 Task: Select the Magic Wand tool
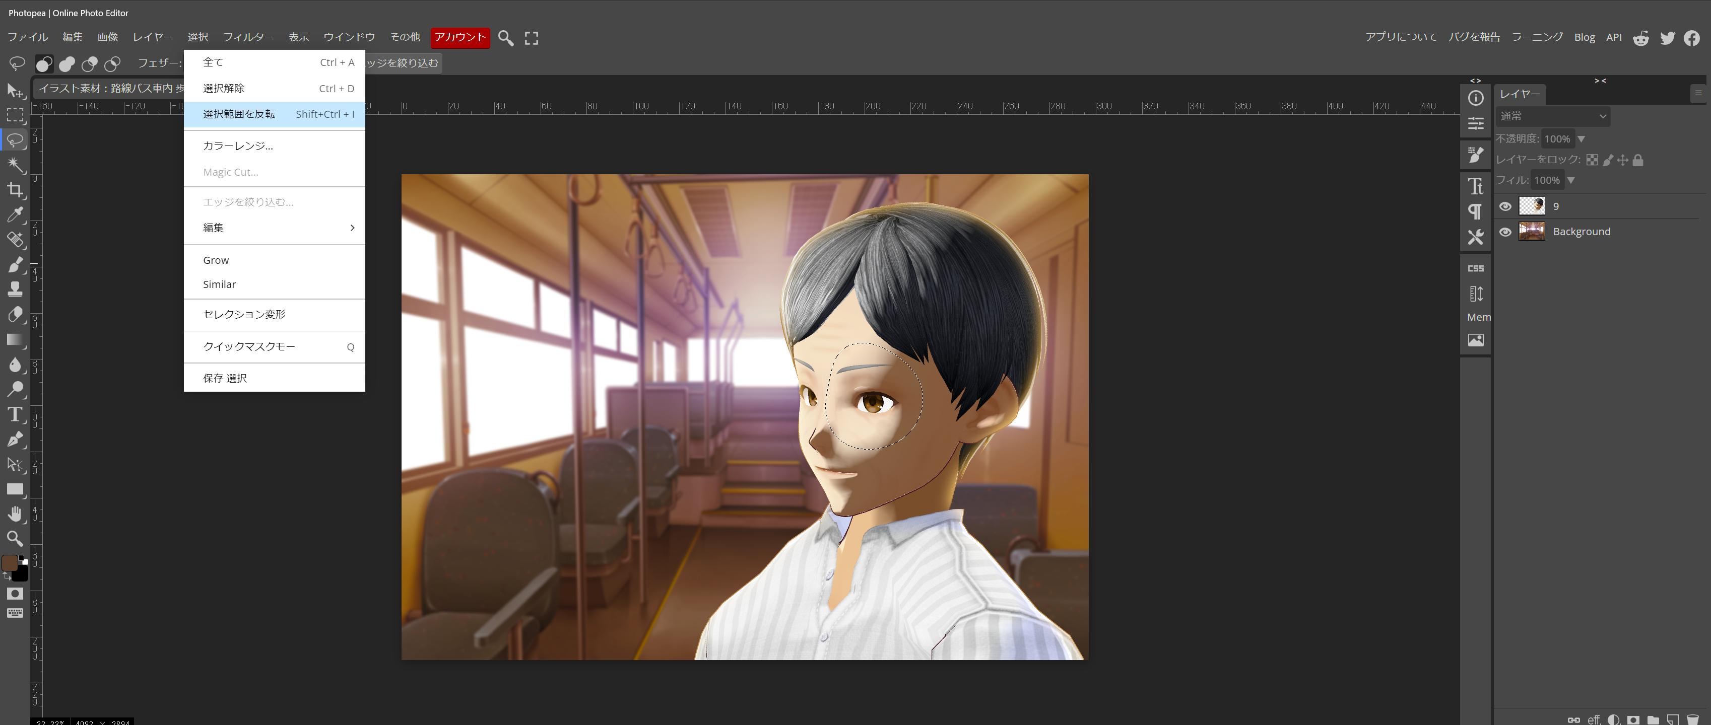(15, 165)
